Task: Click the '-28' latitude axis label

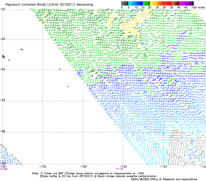Action: coord(3,131)
